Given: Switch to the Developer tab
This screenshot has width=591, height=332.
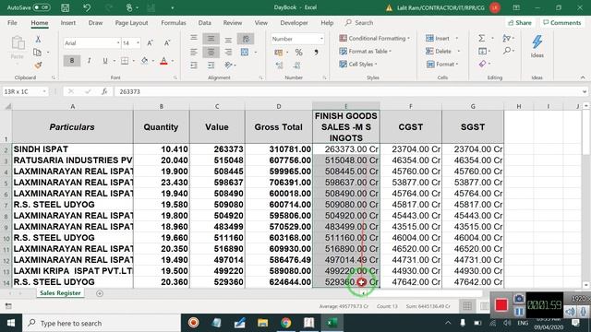Looking at the screenshot, I should pos(294,22).
